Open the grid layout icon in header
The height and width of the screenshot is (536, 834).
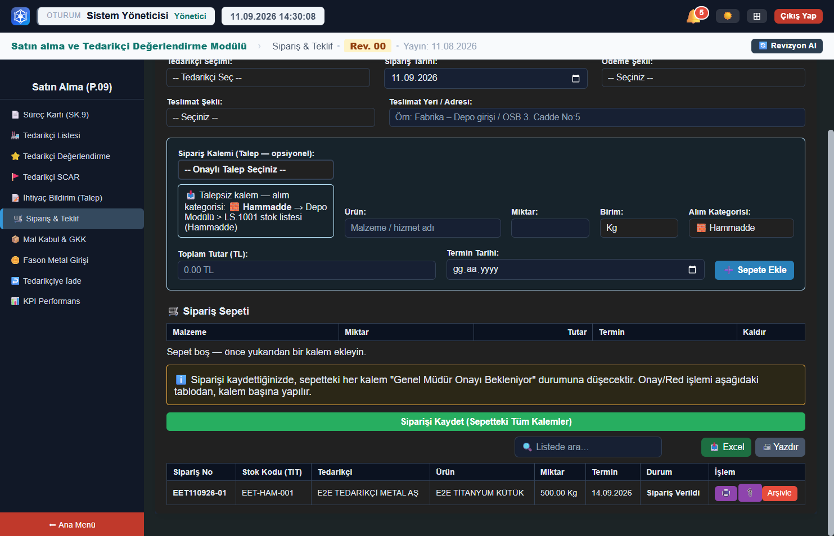[756, 16]
